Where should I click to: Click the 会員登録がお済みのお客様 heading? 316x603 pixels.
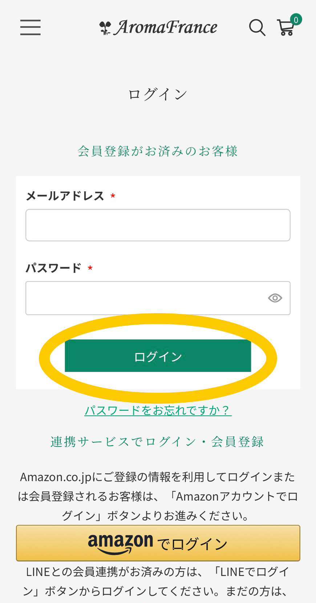[158, 151]
